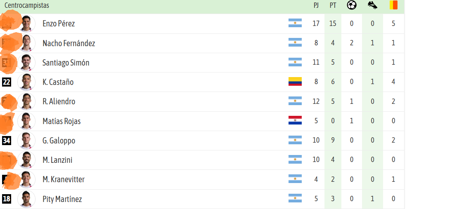Open Santiago Simón's player profile link

pos(66,63)
